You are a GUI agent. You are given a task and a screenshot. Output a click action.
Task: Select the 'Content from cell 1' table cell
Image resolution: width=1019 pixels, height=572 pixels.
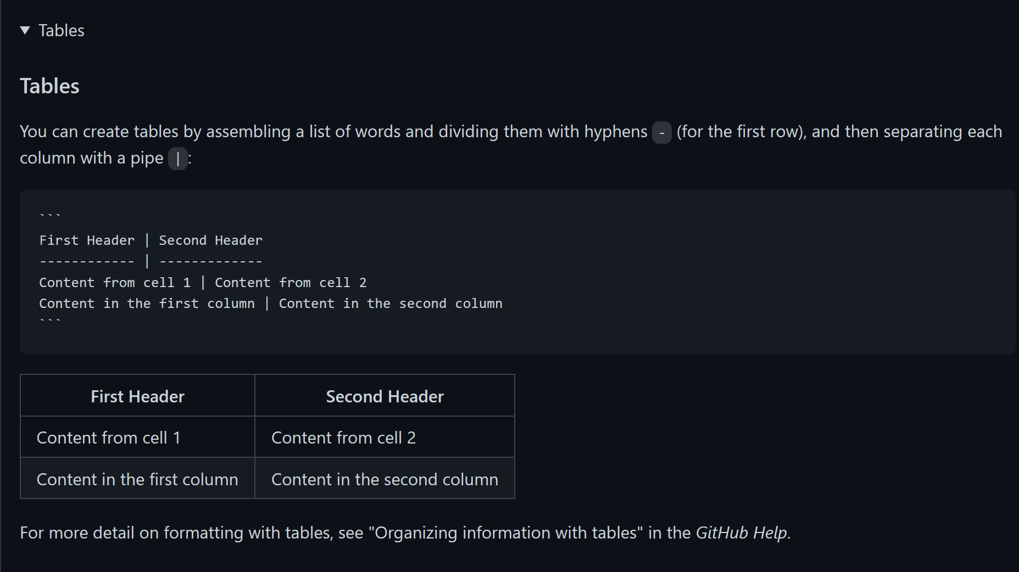tap(137, 437)
